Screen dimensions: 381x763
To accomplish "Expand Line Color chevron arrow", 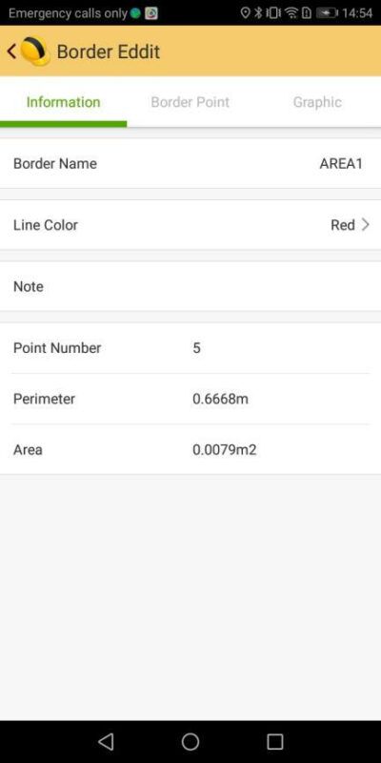I will [366, 225].
